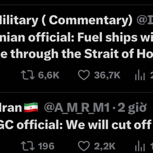Open view analytics icon on second post

tap(140, 146)
